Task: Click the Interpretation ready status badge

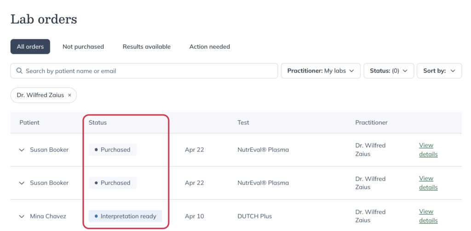Action: tap(125, 216)
